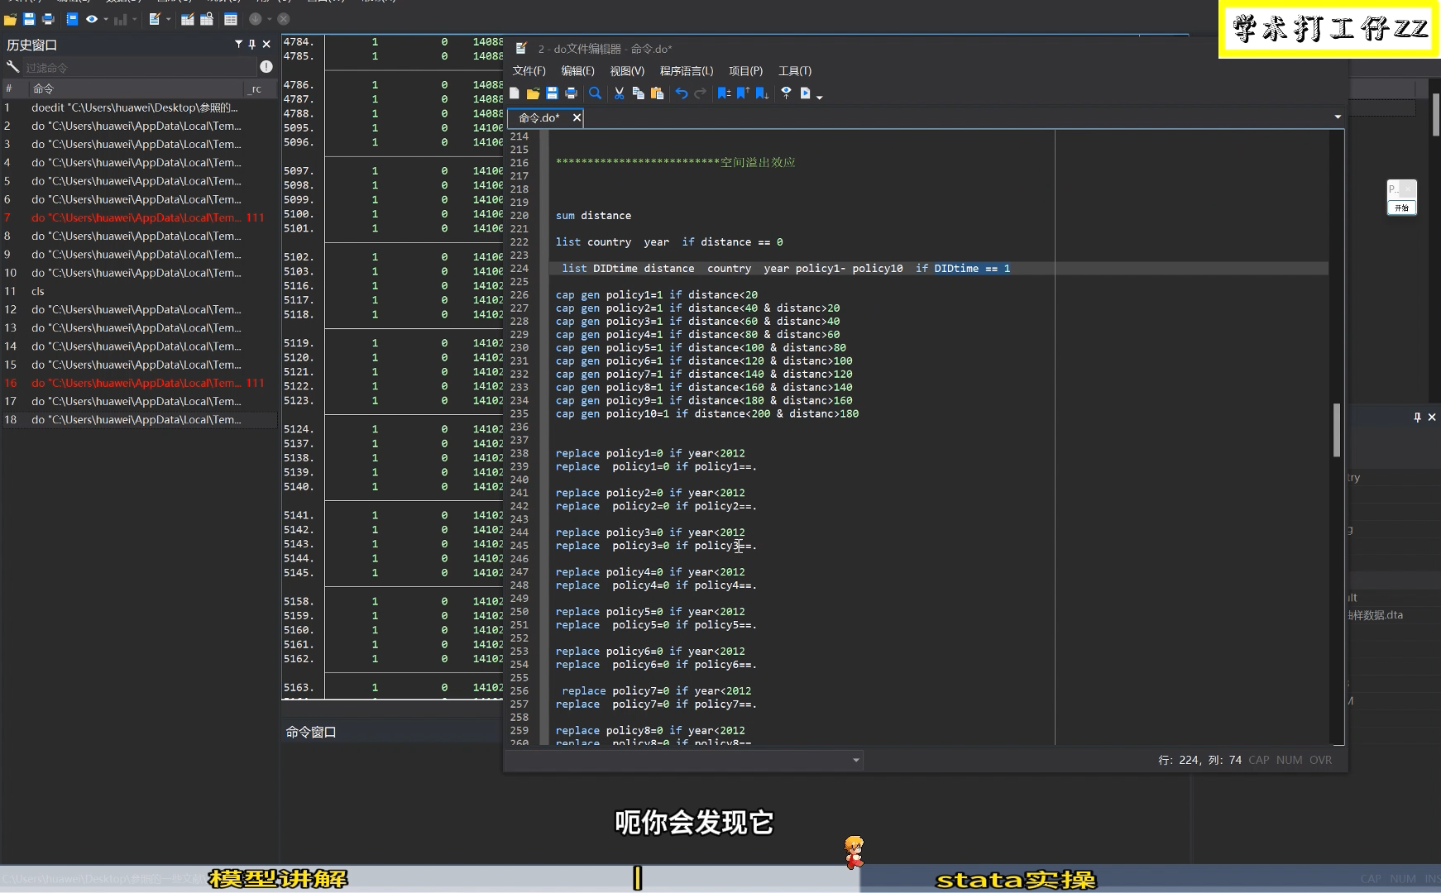1441x893 pixels.
Task: Open the dropdown below the do-file editor
Action: tap(855, 760)
